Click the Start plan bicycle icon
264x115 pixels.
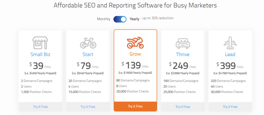click(88, 43)
